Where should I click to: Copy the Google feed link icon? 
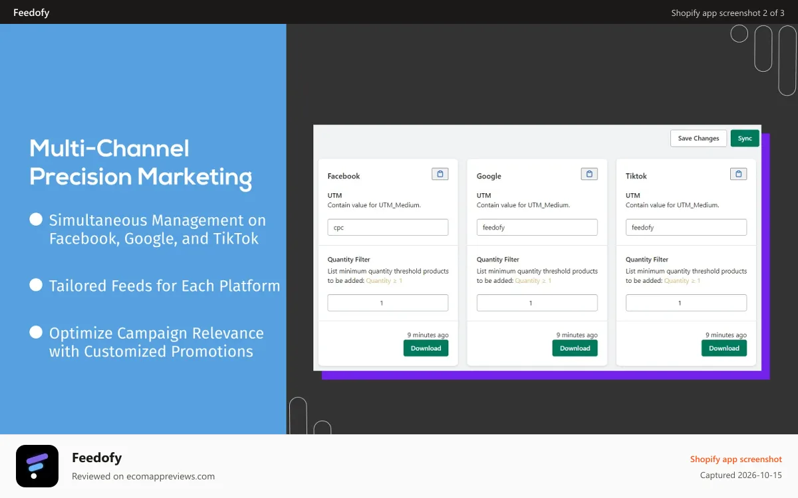(589, 174)
